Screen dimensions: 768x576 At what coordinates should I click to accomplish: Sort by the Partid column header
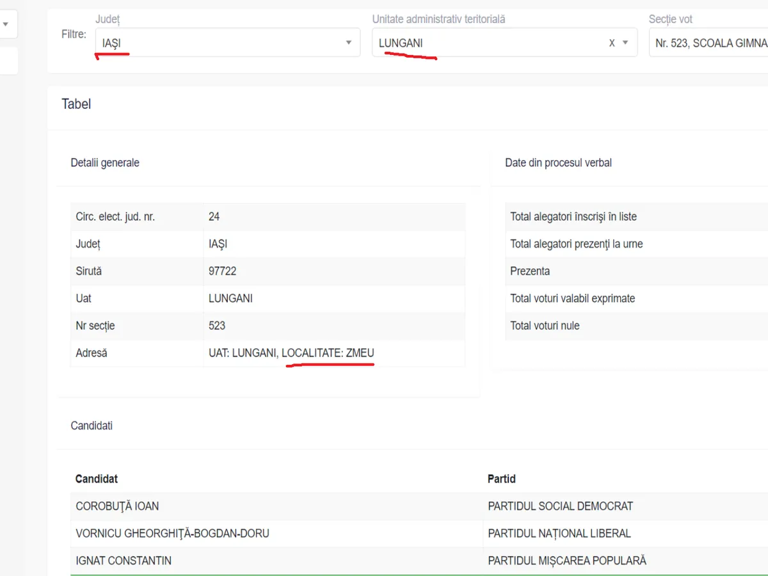(x=502, y=479)
